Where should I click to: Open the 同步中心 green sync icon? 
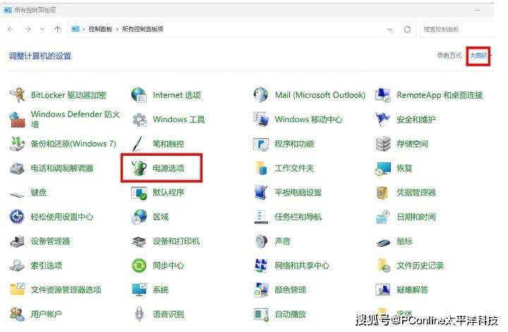point(139,266)
